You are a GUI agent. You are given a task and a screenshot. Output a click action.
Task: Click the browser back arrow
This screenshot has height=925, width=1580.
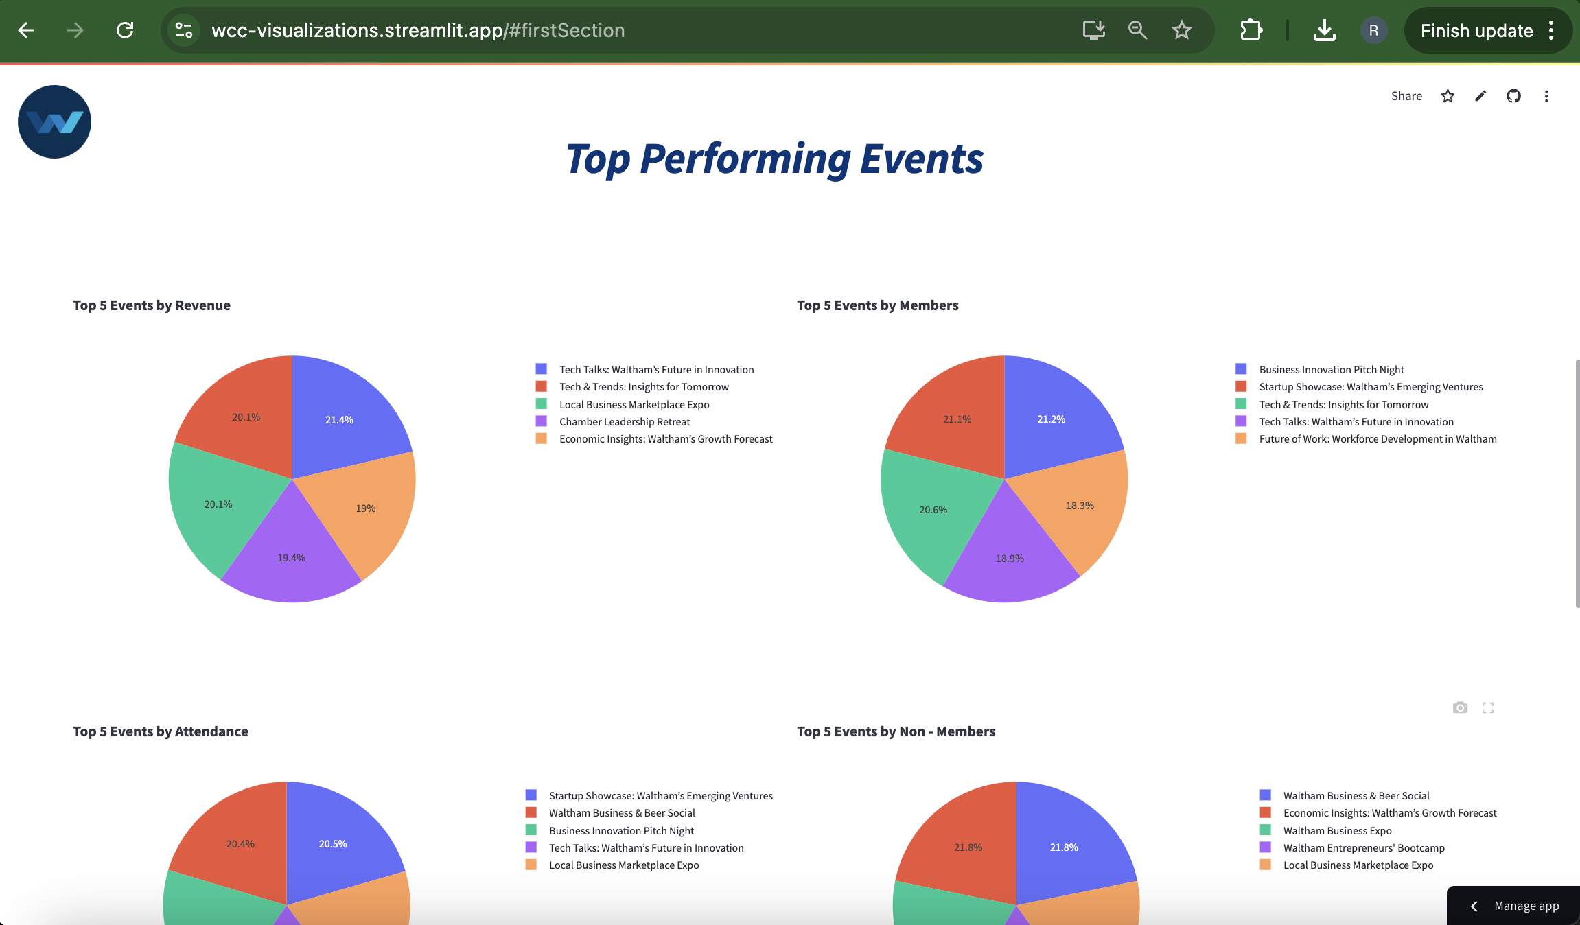(26, 30)
